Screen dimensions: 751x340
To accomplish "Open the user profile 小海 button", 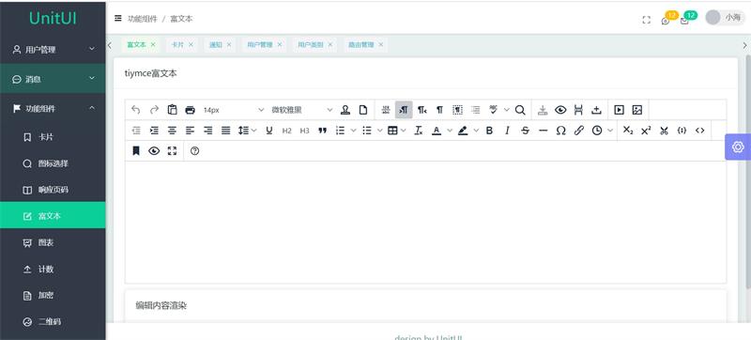I will 726,17.
